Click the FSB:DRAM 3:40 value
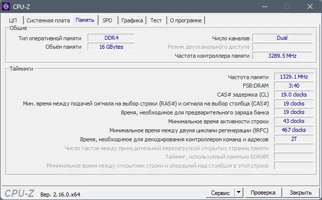The height and width of the screenshot is (200, 322). [x=294, y=86]
